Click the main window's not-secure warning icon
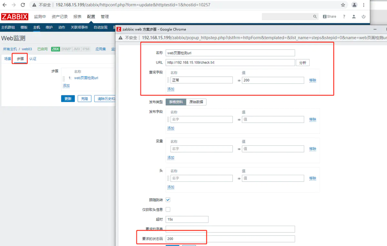The height and width of the screenshot is (246, 387). click(x=34, y=5)
